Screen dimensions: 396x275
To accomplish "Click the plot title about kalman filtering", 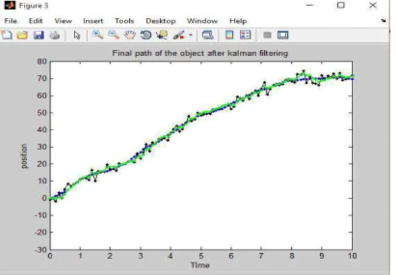I will [x=200, y=53].
